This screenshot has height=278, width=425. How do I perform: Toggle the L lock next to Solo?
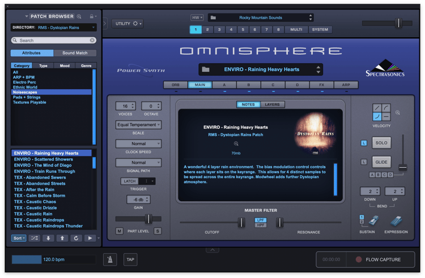click(364, 143)
